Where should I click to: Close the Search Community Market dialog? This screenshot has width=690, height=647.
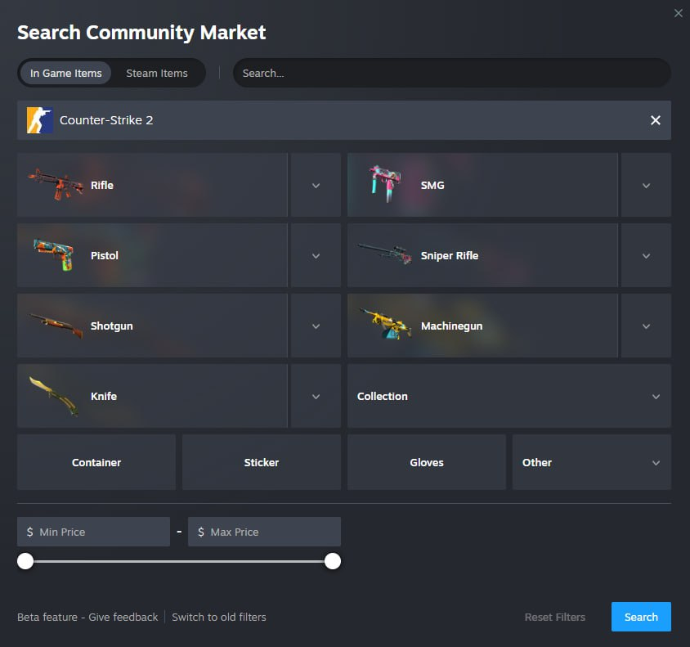tap(678, 13)
